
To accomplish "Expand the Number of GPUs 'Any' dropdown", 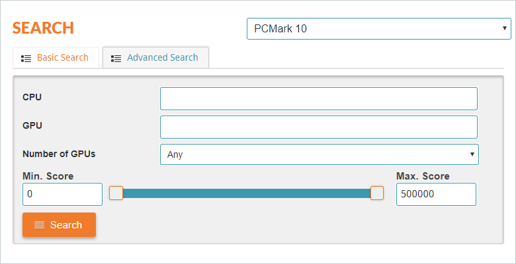I will tap(319, 154).
